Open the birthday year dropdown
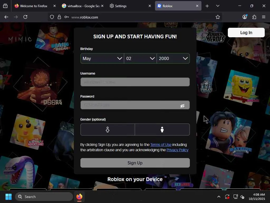This screenshot has height=203, width=270. tap(173, 58)
